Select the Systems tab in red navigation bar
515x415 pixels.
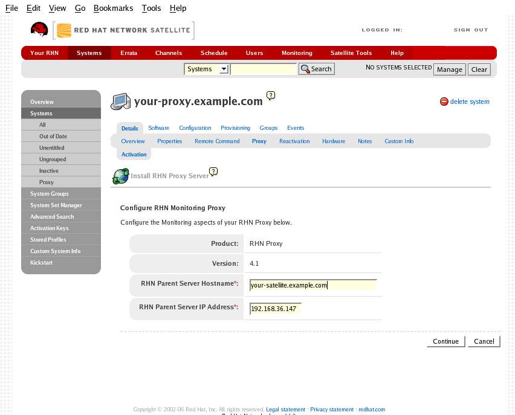click(89, 53)
